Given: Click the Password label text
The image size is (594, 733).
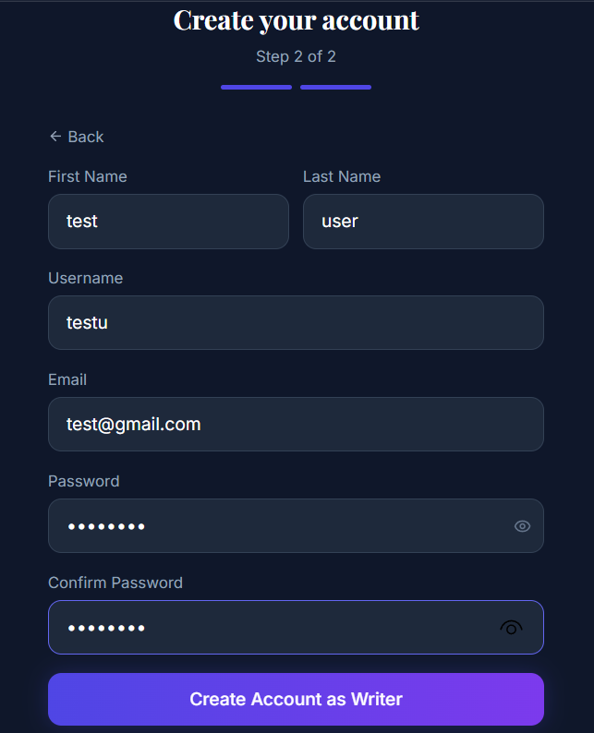Looking at the screenshot, I should 83,481.
